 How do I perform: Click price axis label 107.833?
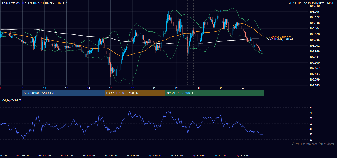pyautogui.click(x=315, y=74)
